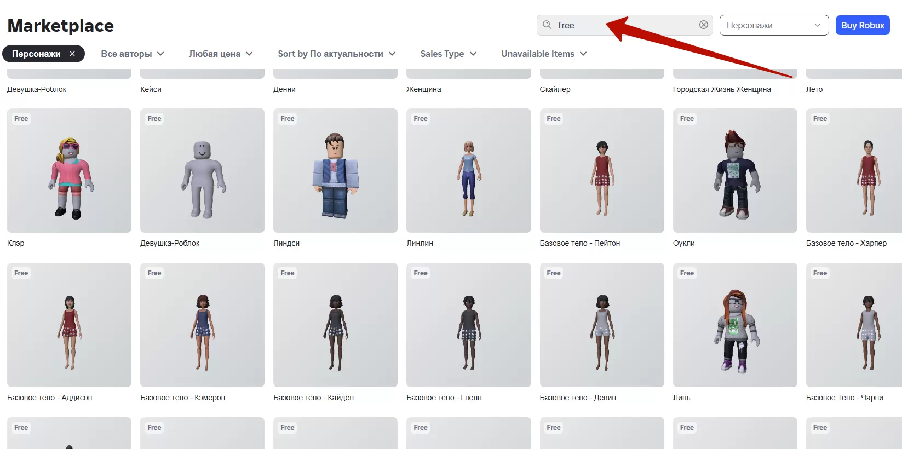This screenshot has height=449, width=902.
Task: Click the Кейси item name
Action: (151, 89)
